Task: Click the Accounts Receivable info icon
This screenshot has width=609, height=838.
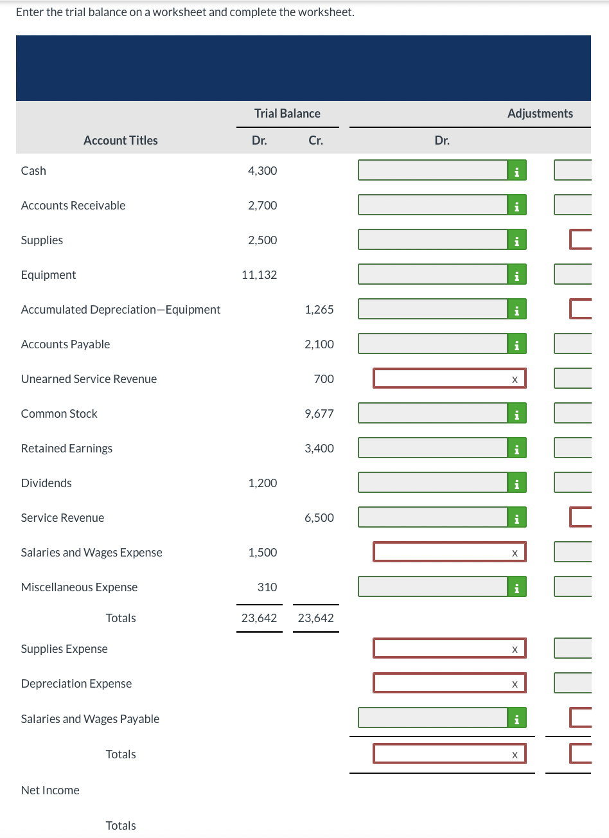Action: click(x=517, y=205)
